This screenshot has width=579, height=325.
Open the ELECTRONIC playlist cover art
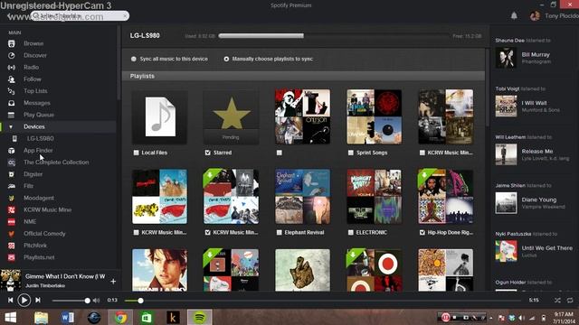click(374, 197)
